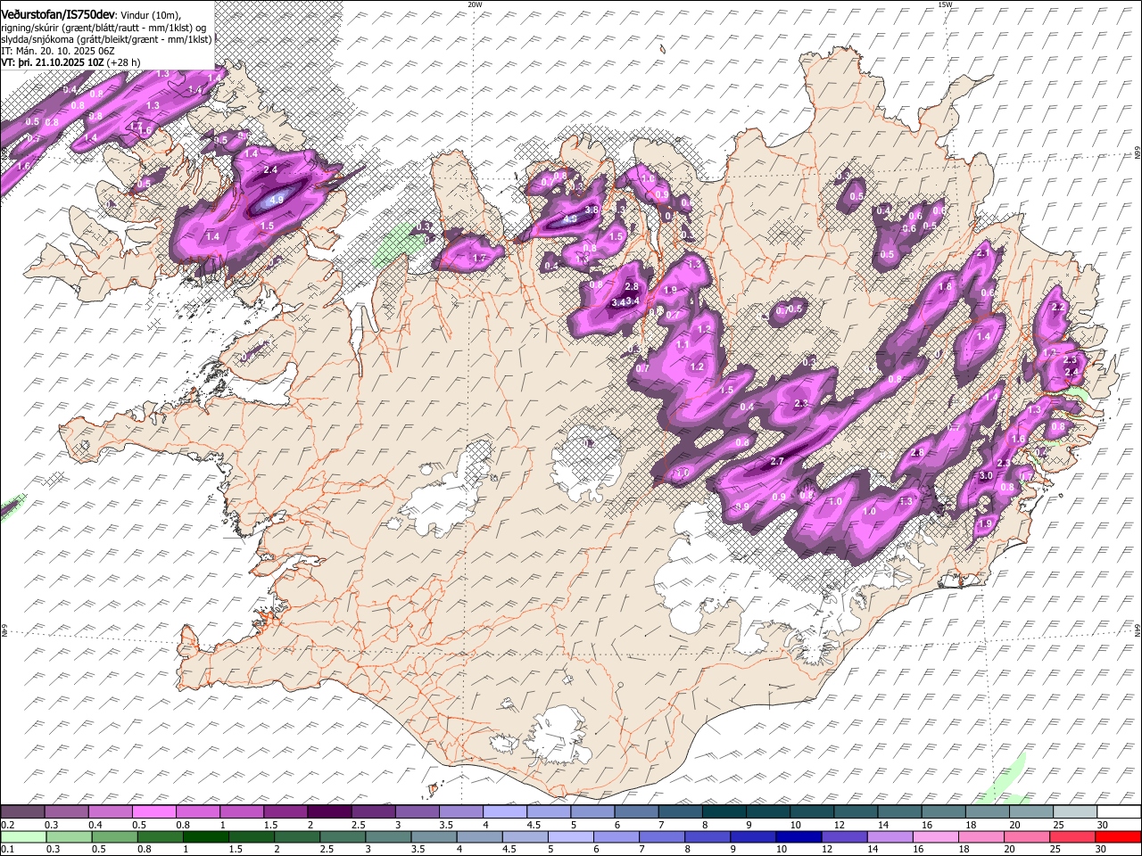Pick the lower legend swatch labeled 0.8
The image size is (1142, 856).
[160, 836]
